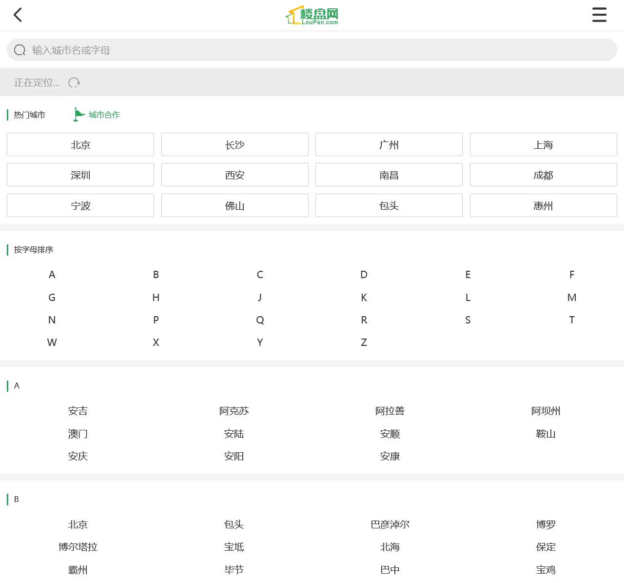The height and width of the screenshot is (583, 624).
Task: Select hot city 北京 button
Action: [x=80, y=145]
